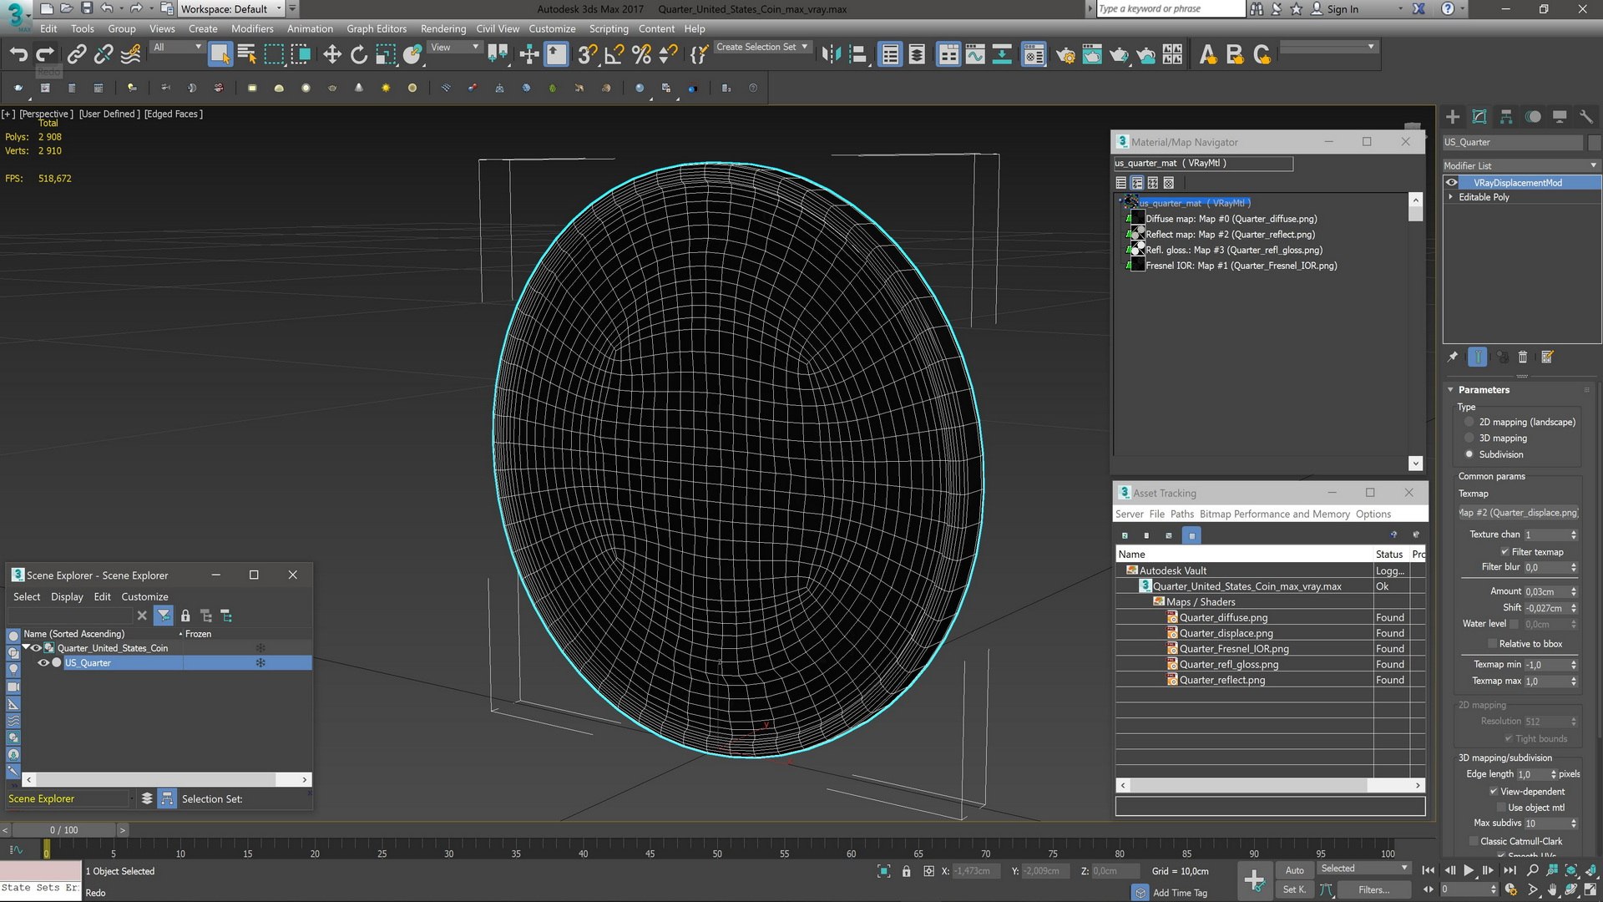This screenshot has width=1603, height=902.
Task: Click the Play Animation button
Action: pos(1469,870)
